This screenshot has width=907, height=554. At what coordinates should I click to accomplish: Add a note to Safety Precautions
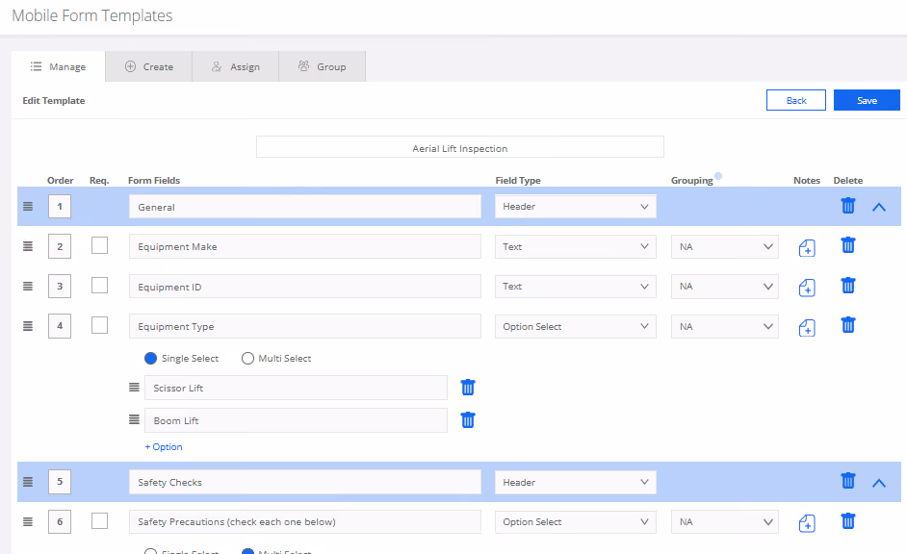(807, 523)
